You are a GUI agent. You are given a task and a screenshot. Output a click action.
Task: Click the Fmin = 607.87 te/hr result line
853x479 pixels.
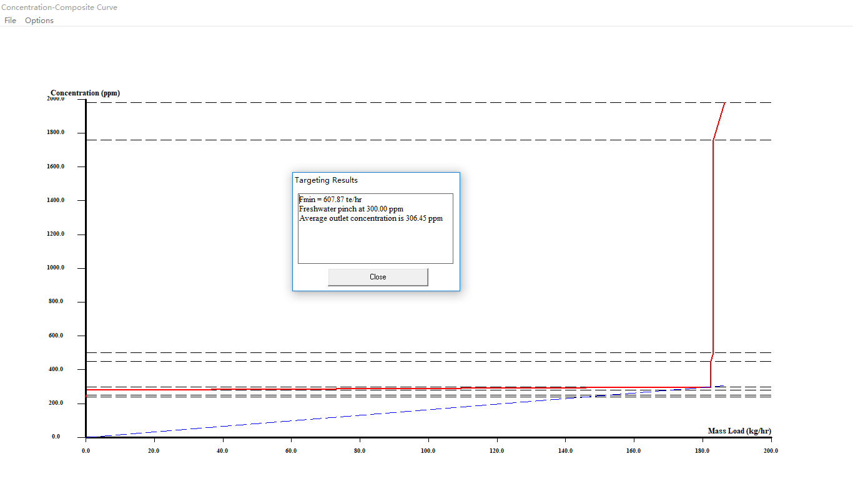tap(330, 200)
